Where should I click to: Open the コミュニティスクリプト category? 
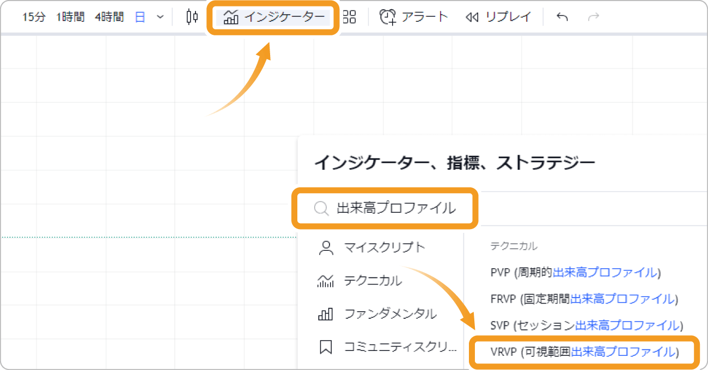[x=388, y=347]
